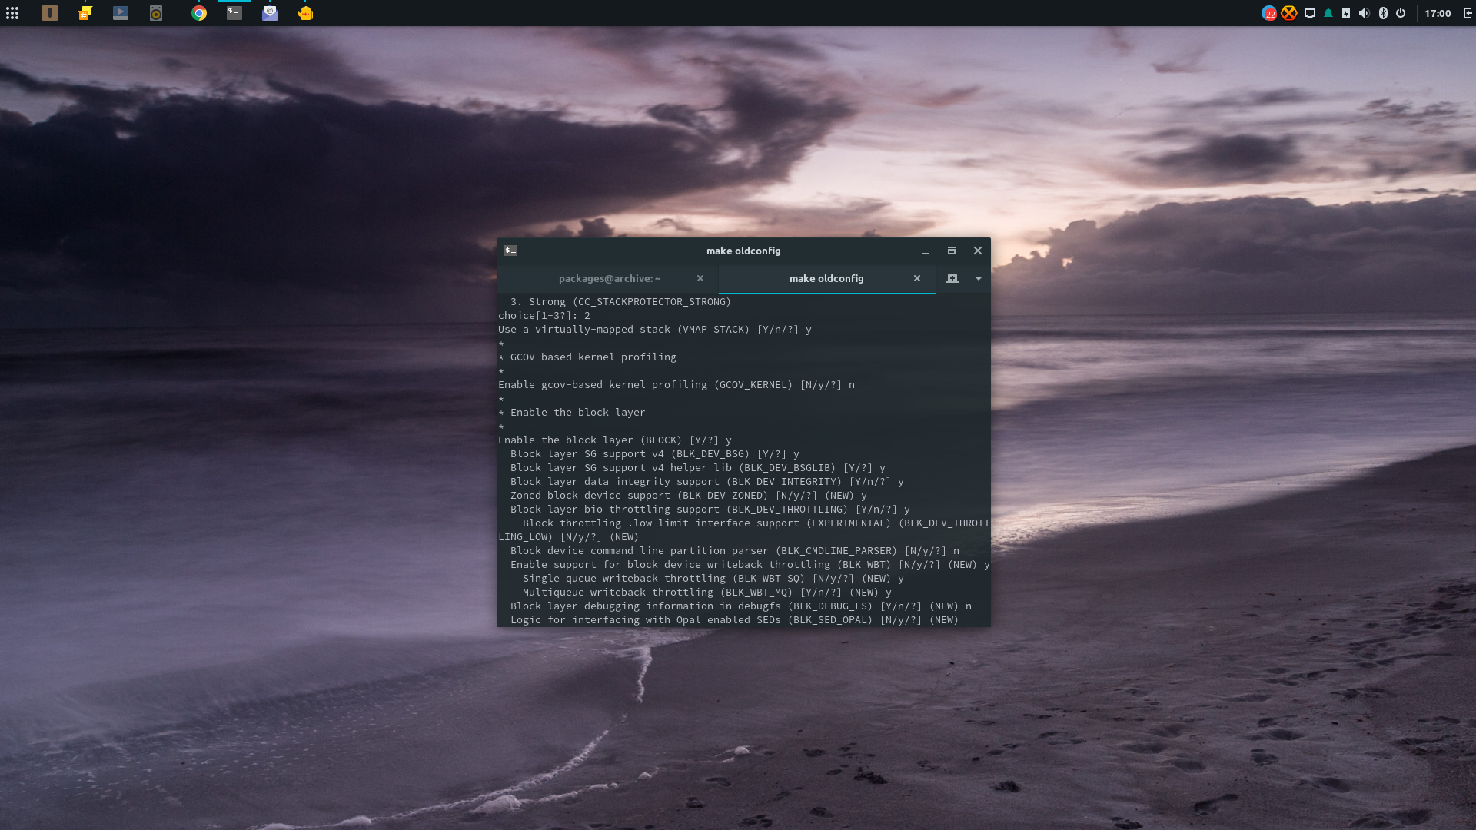This screenshot has width=1476, height=830.
Task: Open the Bluetooth indicator menu
Action: pyautogui.click(x=1383, y=13)
